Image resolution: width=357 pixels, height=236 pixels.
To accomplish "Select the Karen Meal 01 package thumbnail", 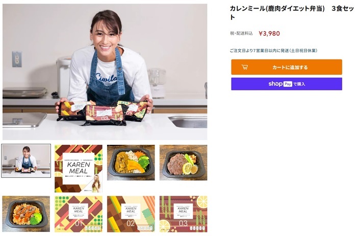I will [x=79, y=214].
